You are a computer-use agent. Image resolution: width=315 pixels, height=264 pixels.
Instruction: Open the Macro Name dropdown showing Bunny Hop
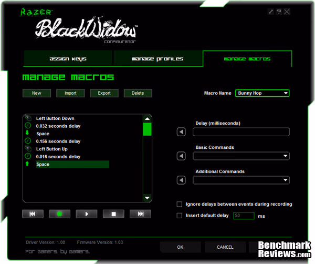262,93
